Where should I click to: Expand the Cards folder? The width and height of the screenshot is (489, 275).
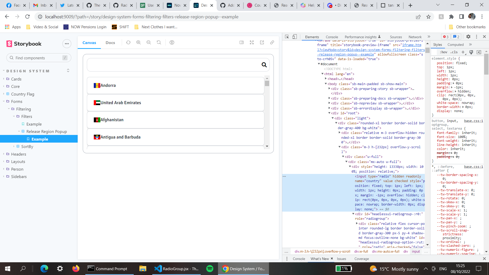[x=16, y=79]
